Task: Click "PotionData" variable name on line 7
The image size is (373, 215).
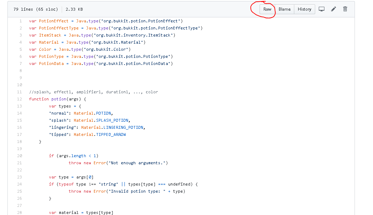Action: 51,64
